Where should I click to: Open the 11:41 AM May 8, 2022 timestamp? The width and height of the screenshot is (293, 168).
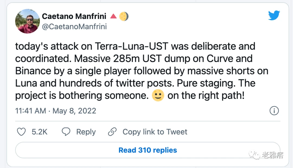coord(56,111)
